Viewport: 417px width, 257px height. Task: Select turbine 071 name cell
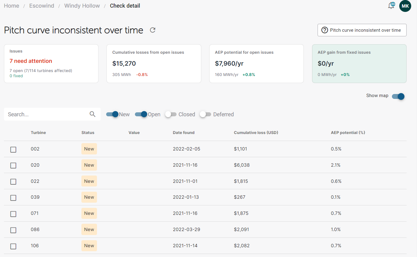35,213
